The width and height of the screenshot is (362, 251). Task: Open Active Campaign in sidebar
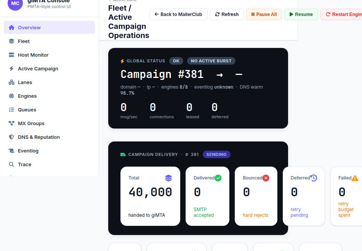(50, 69)
